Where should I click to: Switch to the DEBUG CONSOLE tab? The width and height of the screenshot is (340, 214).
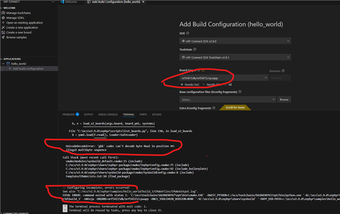(x=108, y=114)
